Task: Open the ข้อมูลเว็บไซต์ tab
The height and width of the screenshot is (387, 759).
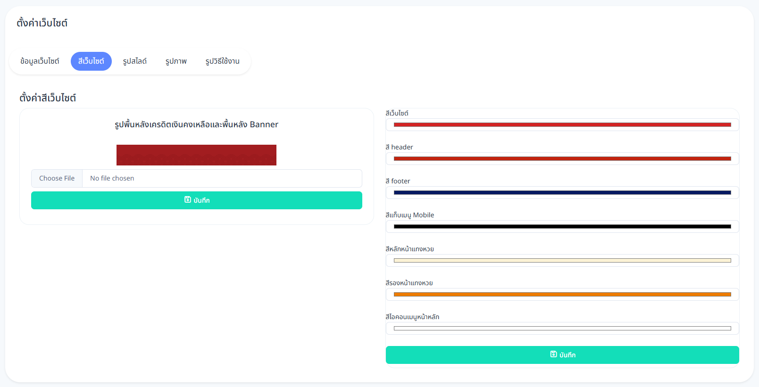Action: (40, 61)
